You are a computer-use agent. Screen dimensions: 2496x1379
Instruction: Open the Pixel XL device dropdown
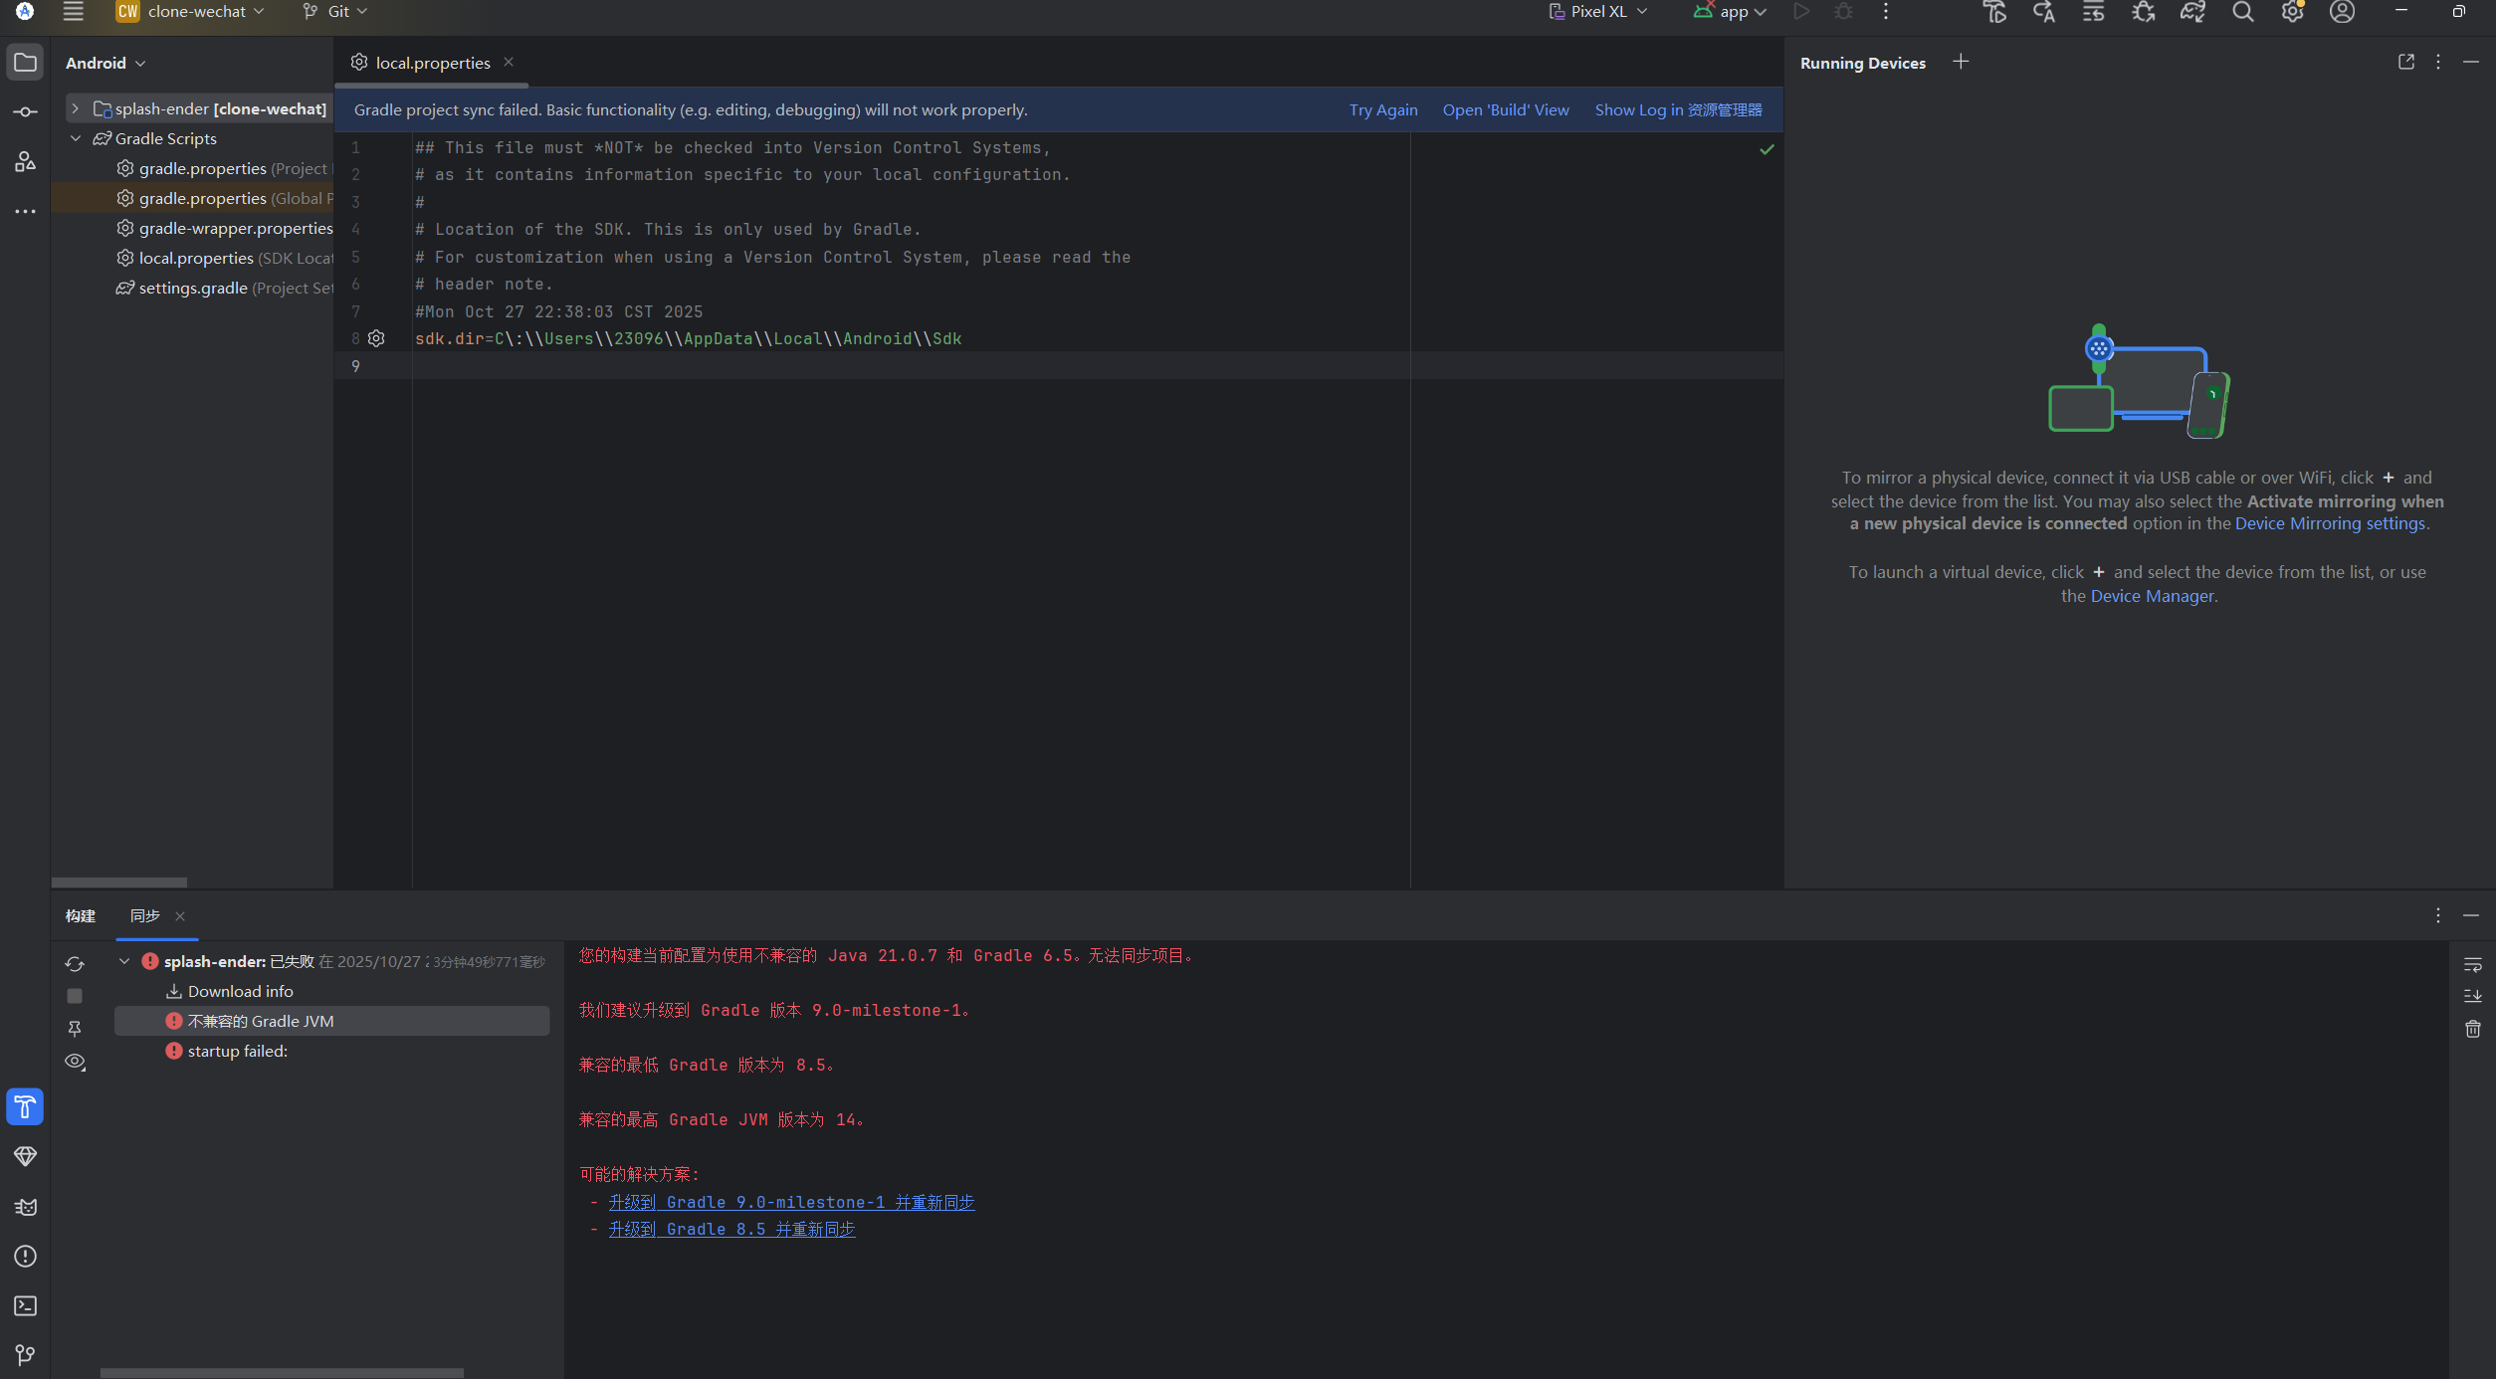(1598, 12)
